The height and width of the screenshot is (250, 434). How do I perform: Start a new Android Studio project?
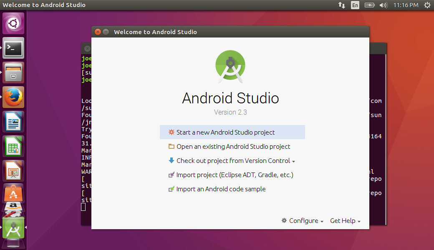(x=232, y=132)
